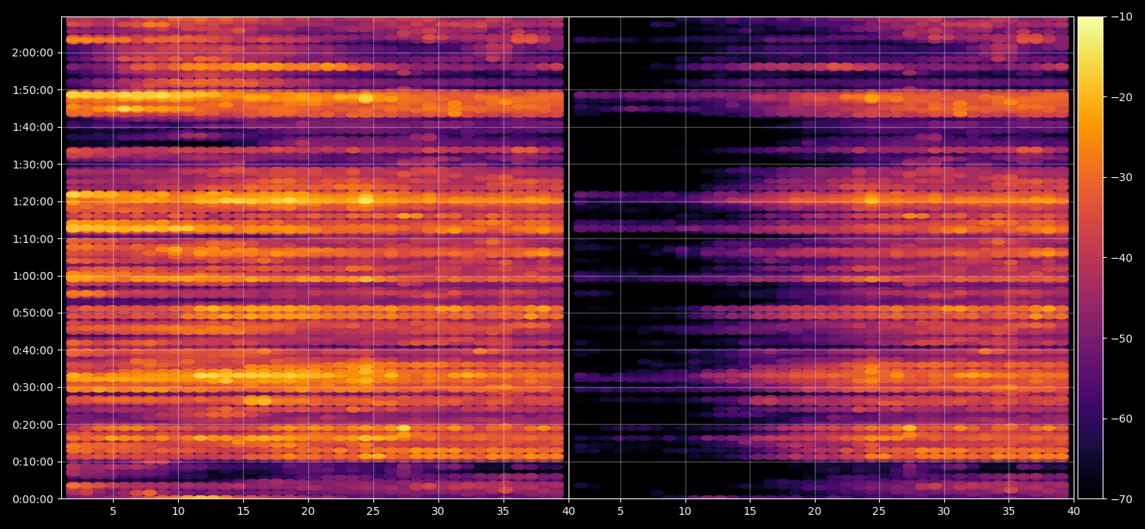Click the 1:30:00 y-axis time label

pyautogui.click(x=33, y=165)
